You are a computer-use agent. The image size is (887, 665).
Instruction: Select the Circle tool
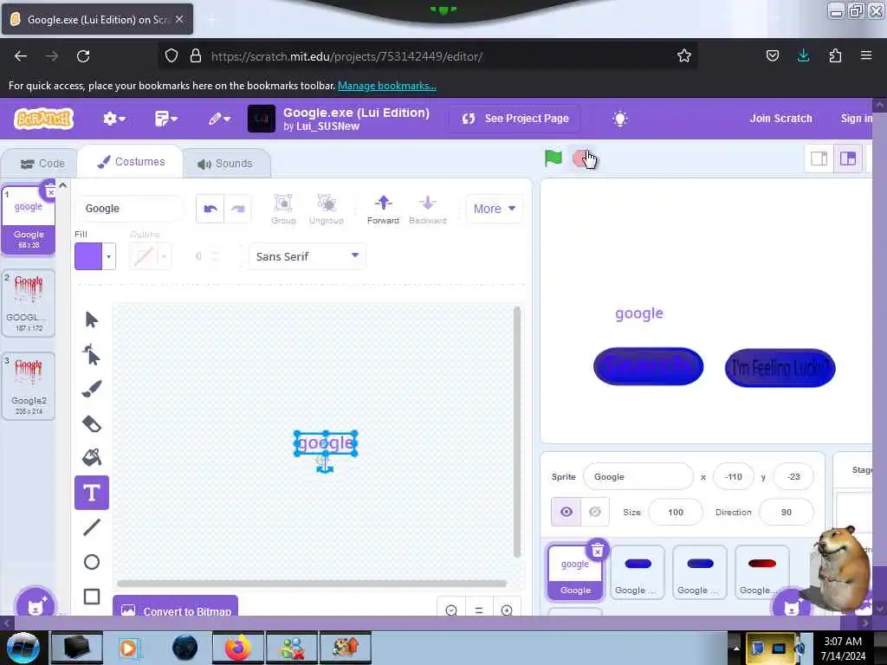92,561
